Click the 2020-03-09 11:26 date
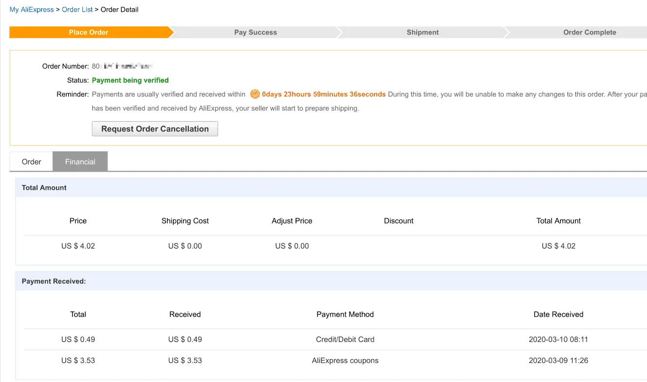Image resolution: width=647 pixels, height=382 pixels. click(558, 361)
